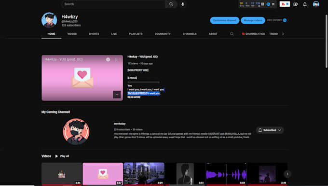Click the ImH4wkzy gaming channel avatar
Image resolution: width=328 pixels, height=186 pixels.
click(76, 131)
